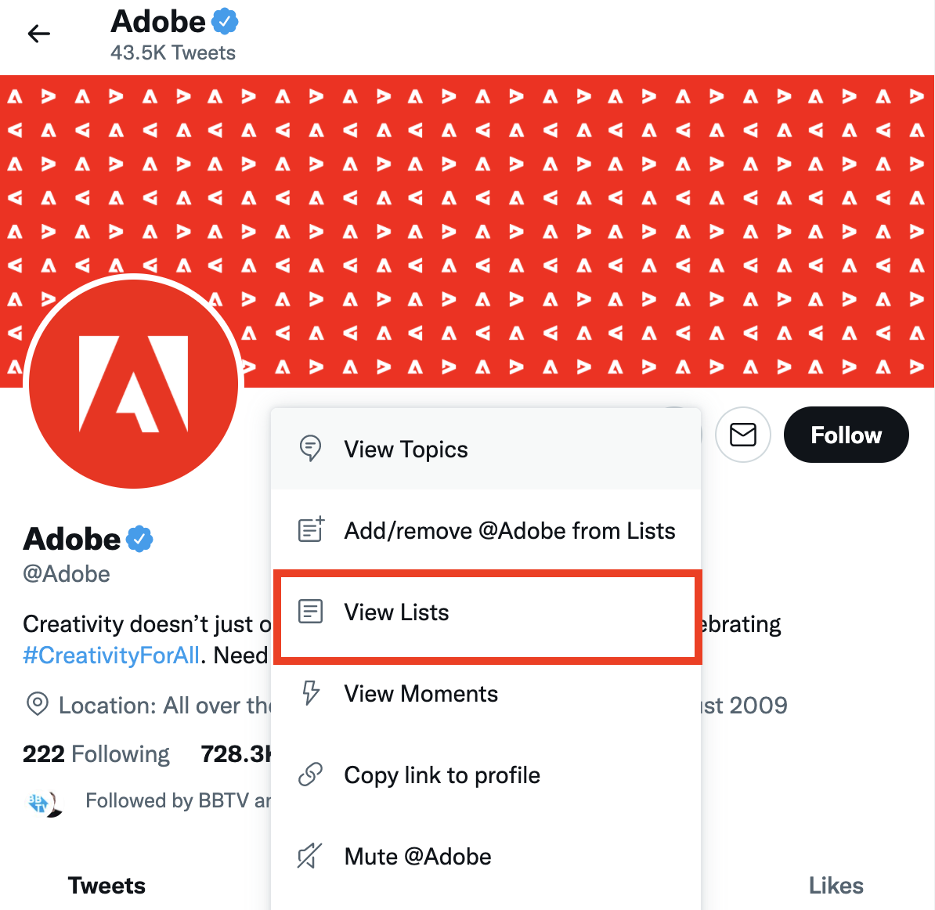935x910 pixels.
Task: Choose Copy link to profile
Action: 442,775
